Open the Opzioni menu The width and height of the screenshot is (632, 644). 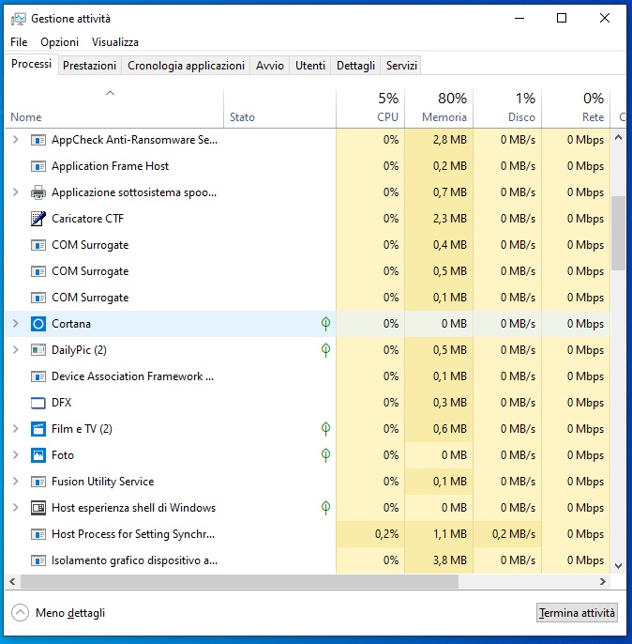point(59,42)
